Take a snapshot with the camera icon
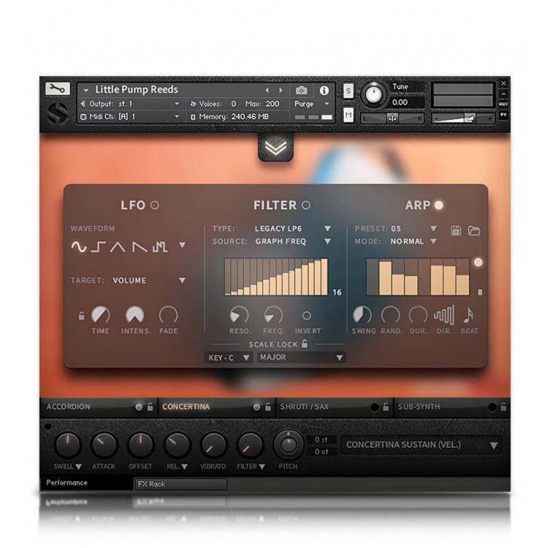The height and width of the screenshot is (548, 548). tap(301, 90)
